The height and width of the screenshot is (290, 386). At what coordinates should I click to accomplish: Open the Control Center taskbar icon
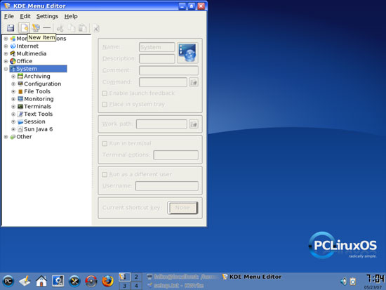point(58,281)
